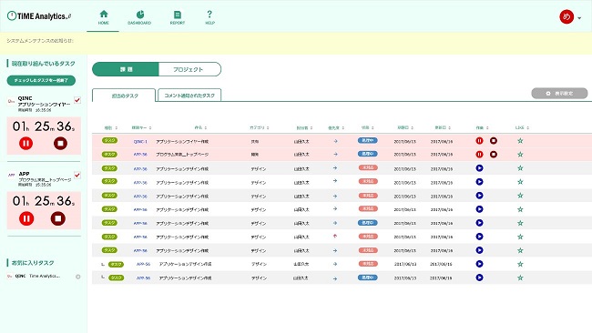The image size is (592, 333).
Task: Star the indented subtask with 処理中 status
Action: tap(520, 277)
